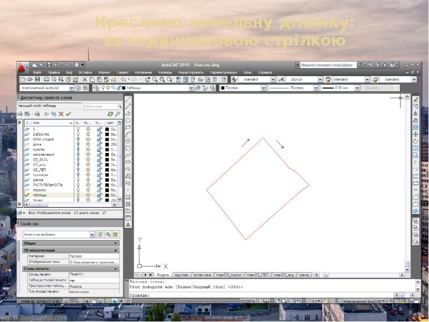The width and height of the screenshot is (429, 322).
Task: Delete layer with red X icon
Action: point(61,114)
